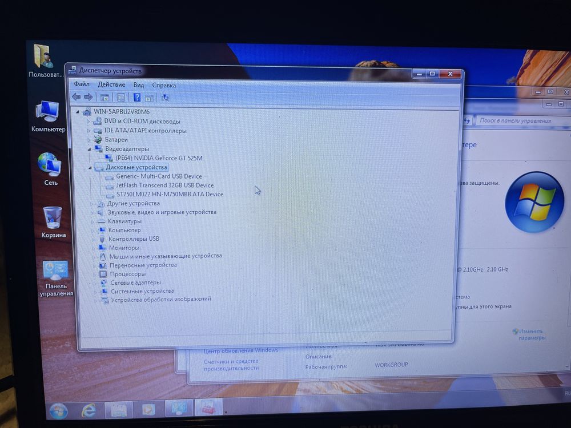Expand Звуковые, видео и игровые устройства arrow
This screenshot has height=428, width=571.
click(x=92, y=212)
